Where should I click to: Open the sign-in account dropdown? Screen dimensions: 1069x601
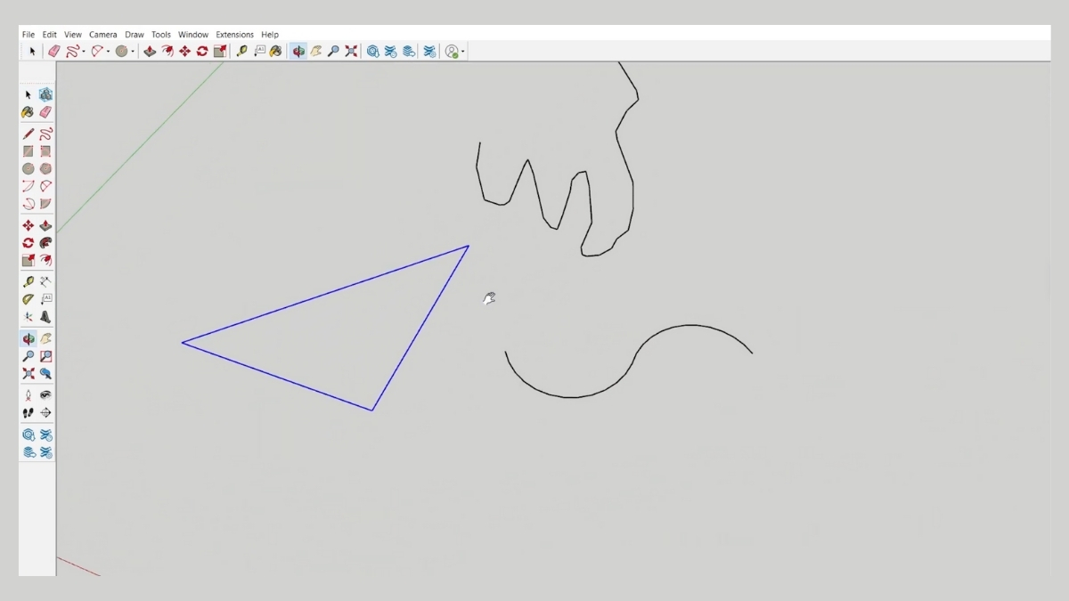[x=461, y=51]
